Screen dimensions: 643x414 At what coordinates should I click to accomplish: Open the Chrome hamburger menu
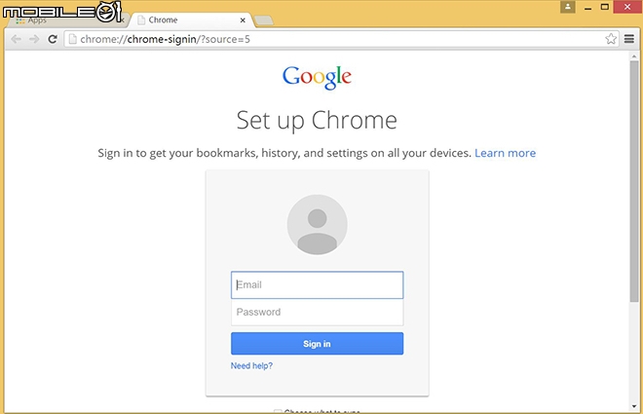point(629,39)
